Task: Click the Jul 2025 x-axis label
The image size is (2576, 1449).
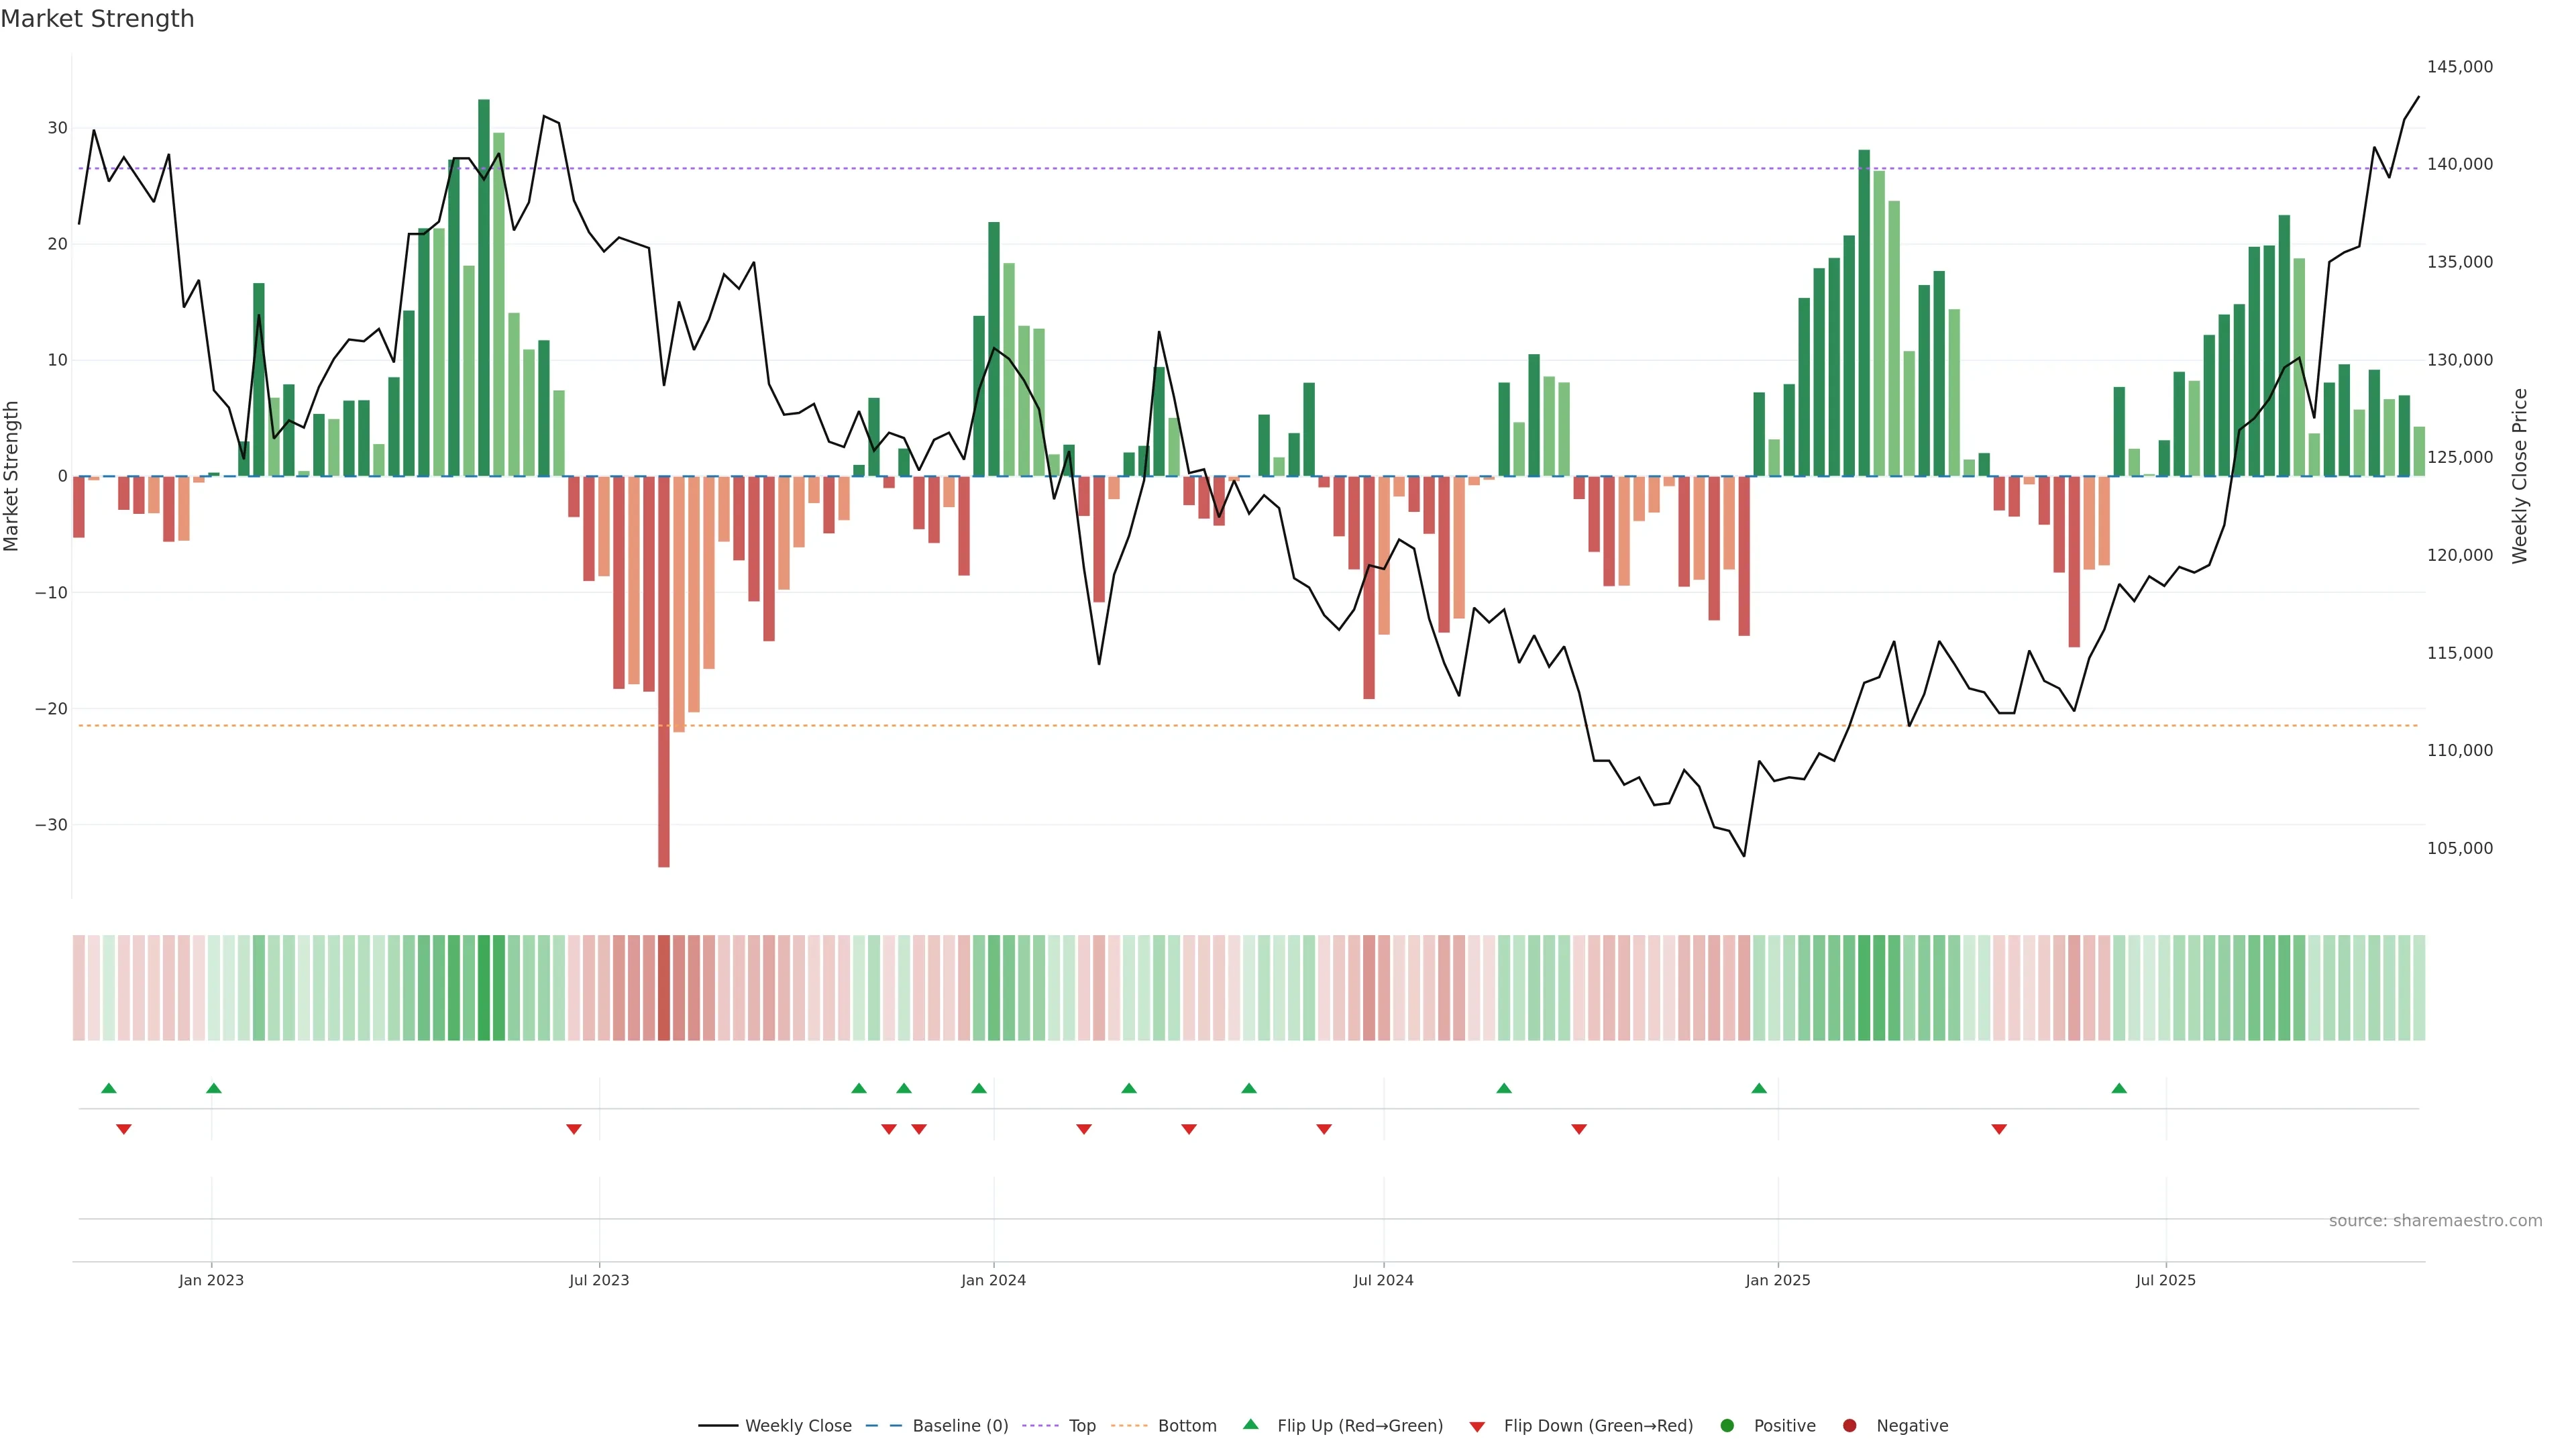Action: click(x=2165, y=1280)
